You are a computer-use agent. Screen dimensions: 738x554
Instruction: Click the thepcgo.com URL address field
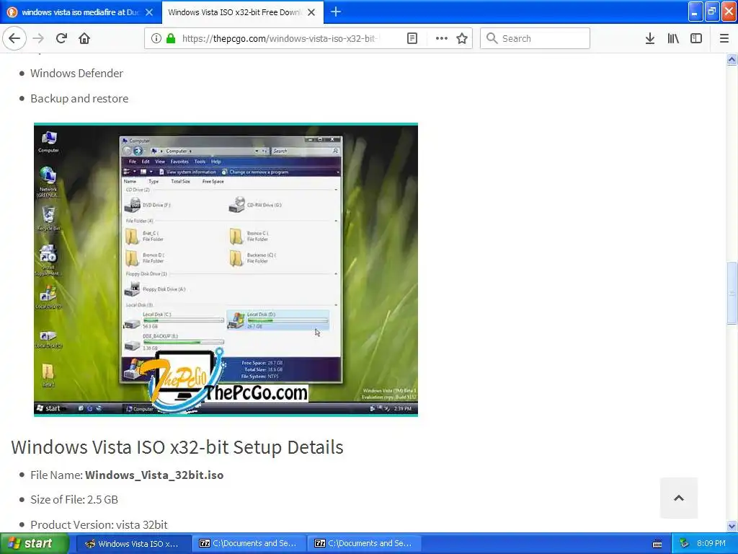(x=280, y=38)
